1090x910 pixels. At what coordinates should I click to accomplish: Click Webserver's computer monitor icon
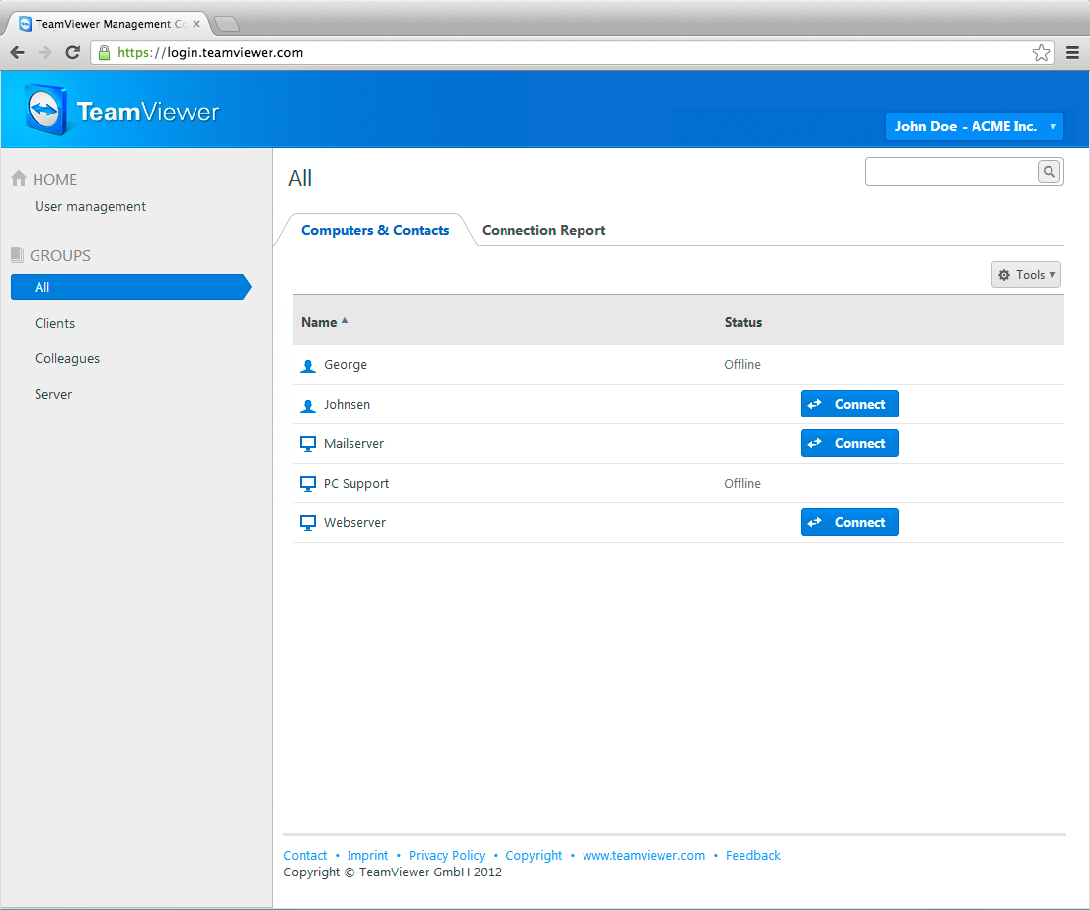[x=308, y=523]
